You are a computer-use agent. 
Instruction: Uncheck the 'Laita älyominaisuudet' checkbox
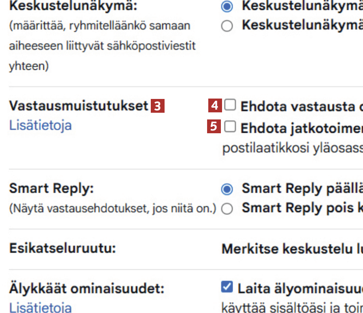point(227,287)
